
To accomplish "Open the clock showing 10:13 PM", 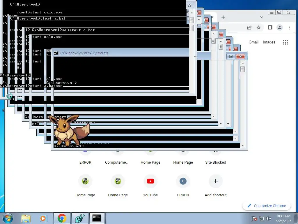I will pos(283,218).
